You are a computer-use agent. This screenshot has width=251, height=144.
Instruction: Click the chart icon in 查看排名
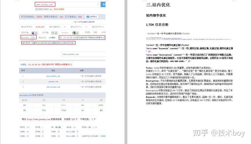click(88, 17)
